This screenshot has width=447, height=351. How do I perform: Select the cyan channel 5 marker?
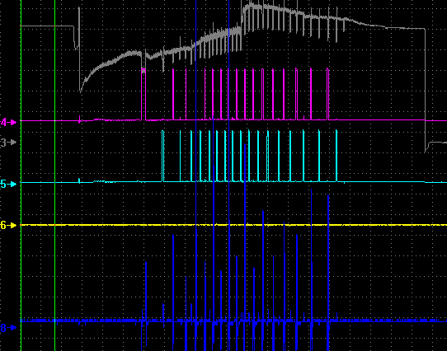click(x=8, y=185)
